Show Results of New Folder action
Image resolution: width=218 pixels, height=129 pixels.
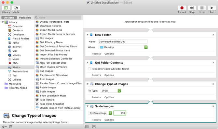(96, 54)
